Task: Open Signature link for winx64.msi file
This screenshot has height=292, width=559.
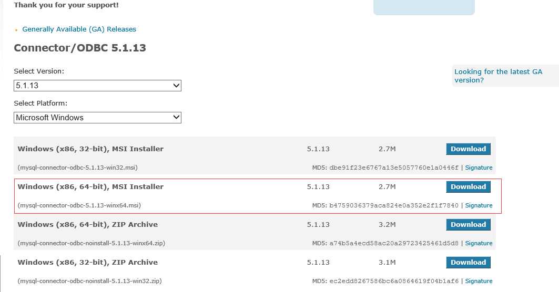Action: click(x=479, y=205)
